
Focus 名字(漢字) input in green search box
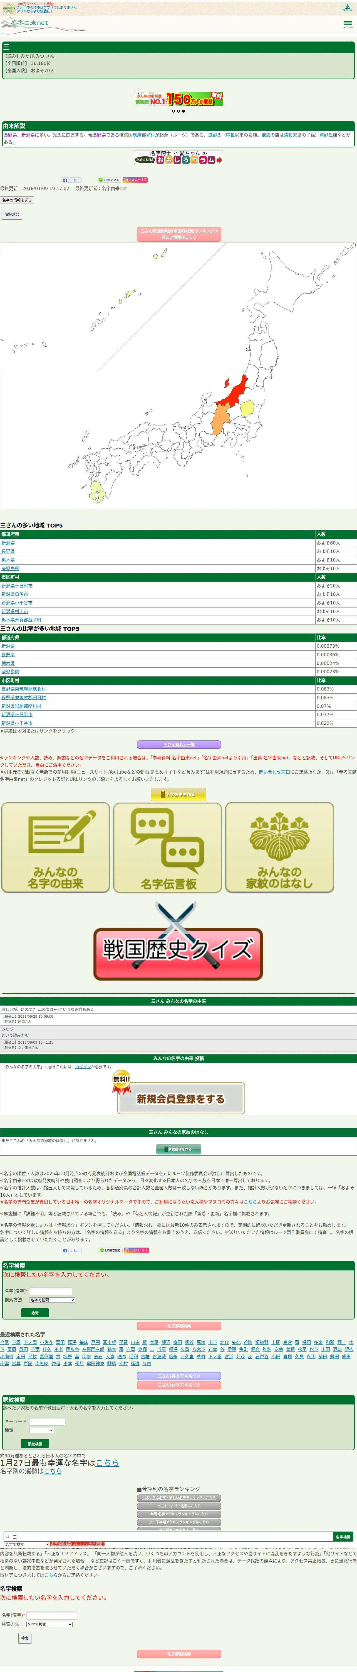51,1292
